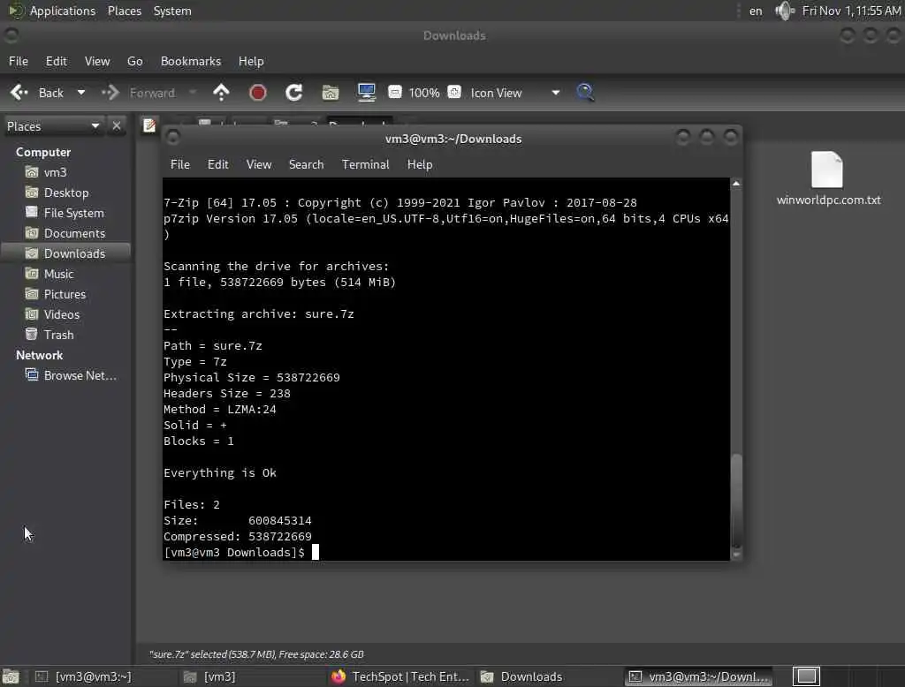The height and width of the screenshot is (687, 905).
Task: Open file manager Go menu
Action: [x=134, y=61]
